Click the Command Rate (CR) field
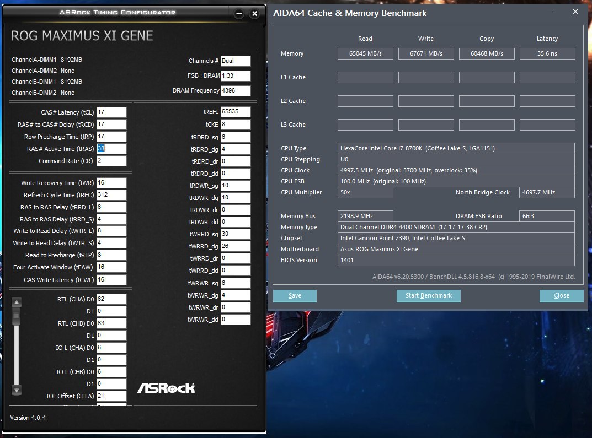592x438 pixels. click(x=111, y=160)
